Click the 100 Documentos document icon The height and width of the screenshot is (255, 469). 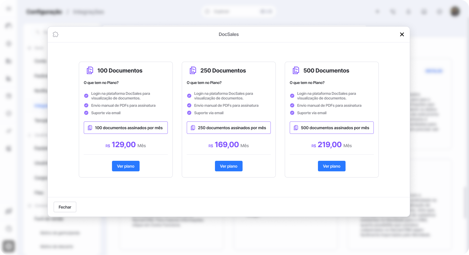[90, 70]
